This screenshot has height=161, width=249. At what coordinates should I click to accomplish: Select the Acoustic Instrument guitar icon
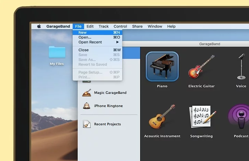point(162,117)
